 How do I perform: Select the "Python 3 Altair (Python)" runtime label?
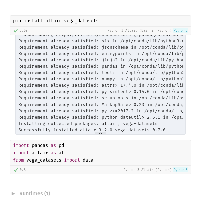click(147, 170)
